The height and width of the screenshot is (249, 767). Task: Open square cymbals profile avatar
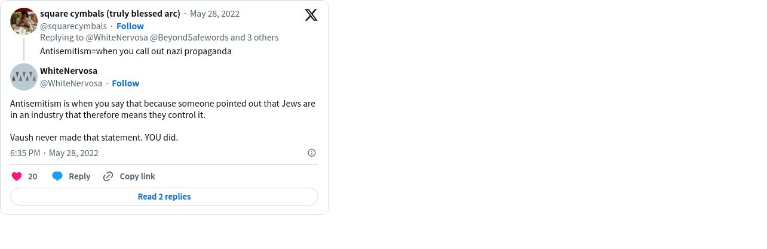24,21
